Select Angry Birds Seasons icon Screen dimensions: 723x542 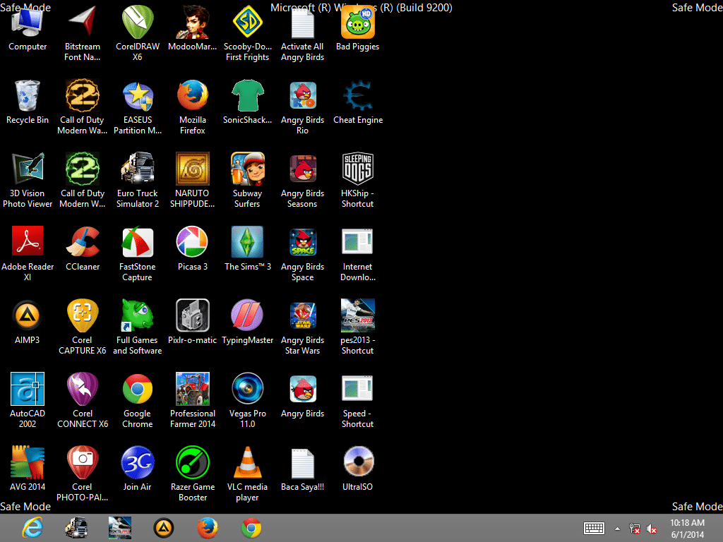[x=302, y=169]
